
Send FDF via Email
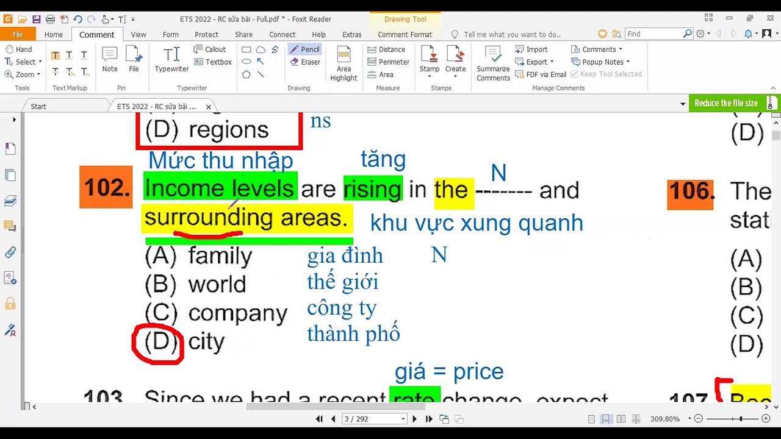tap(541, 74)
